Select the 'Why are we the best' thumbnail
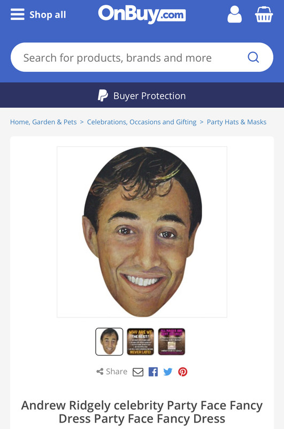Screen dimensions: 284x429 pyautogui.click(x=141, y=342)
